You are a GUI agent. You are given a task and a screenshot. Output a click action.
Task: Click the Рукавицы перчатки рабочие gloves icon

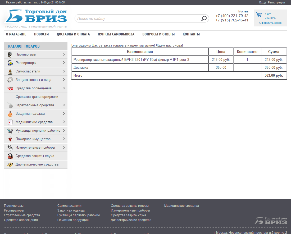(10, 131)
